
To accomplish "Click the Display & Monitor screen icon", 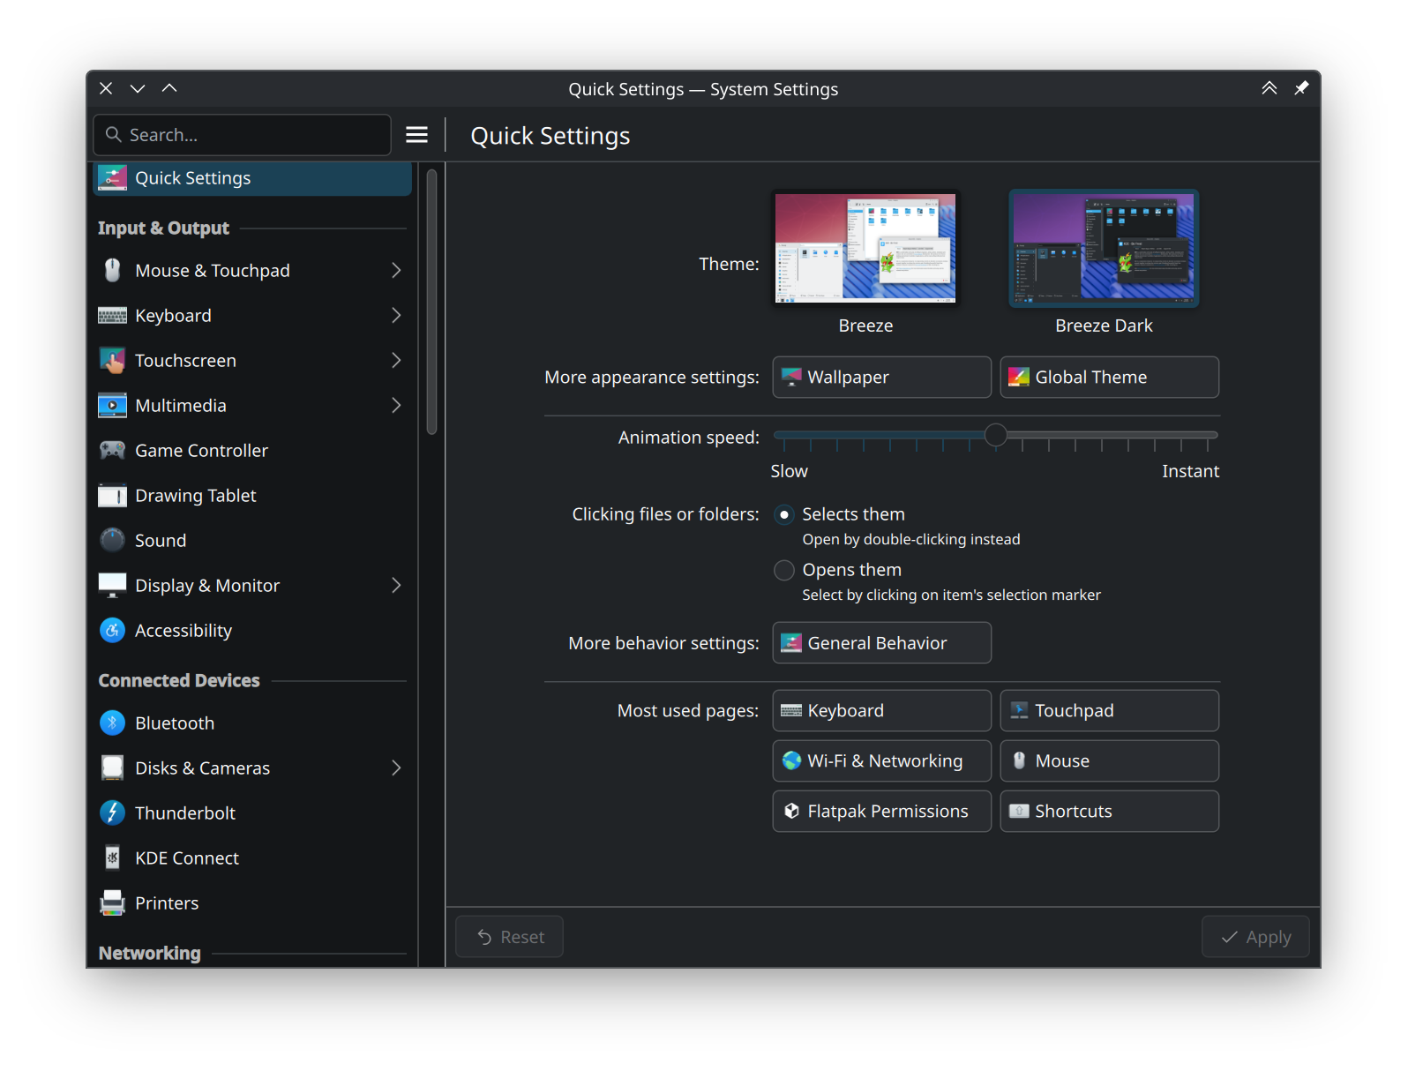I will coord(112,585).
